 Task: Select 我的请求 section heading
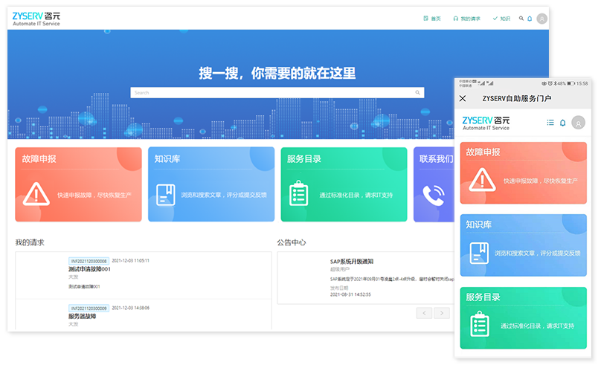click(x=30, y=242)
